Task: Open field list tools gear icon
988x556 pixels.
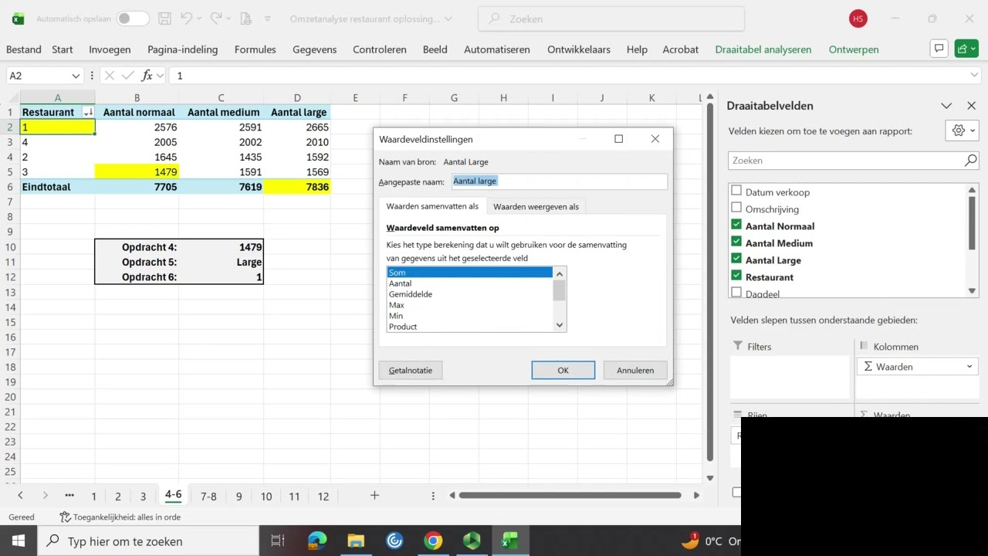Action: click(962, 131)
